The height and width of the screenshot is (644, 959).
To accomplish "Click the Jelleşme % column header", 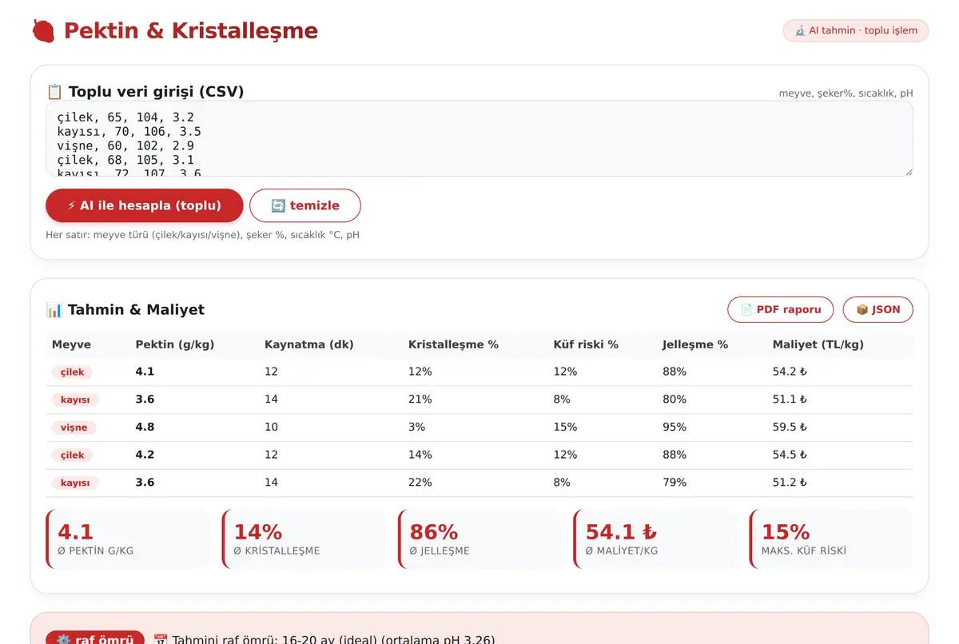I will pyautogui.click(x=695, y=344).
